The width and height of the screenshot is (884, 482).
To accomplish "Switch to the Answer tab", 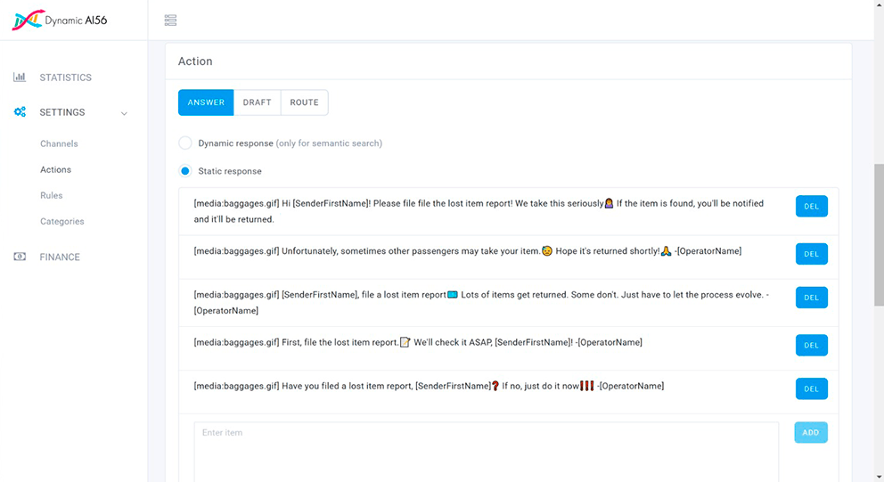I will [206, 102].
